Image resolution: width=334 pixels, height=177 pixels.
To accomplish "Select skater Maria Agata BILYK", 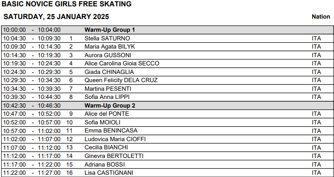I will tap(110, 47).
